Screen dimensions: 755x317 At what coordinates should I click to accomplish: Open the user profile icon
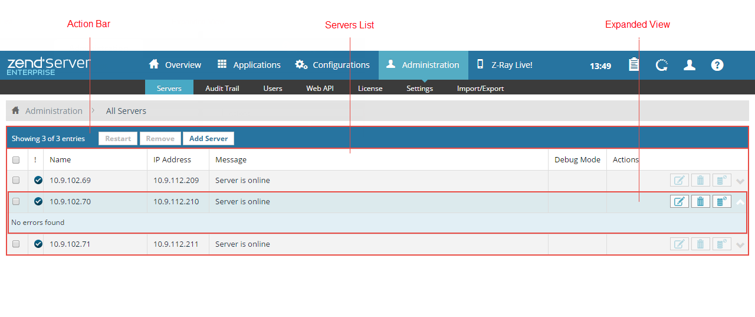pos(690,65)
